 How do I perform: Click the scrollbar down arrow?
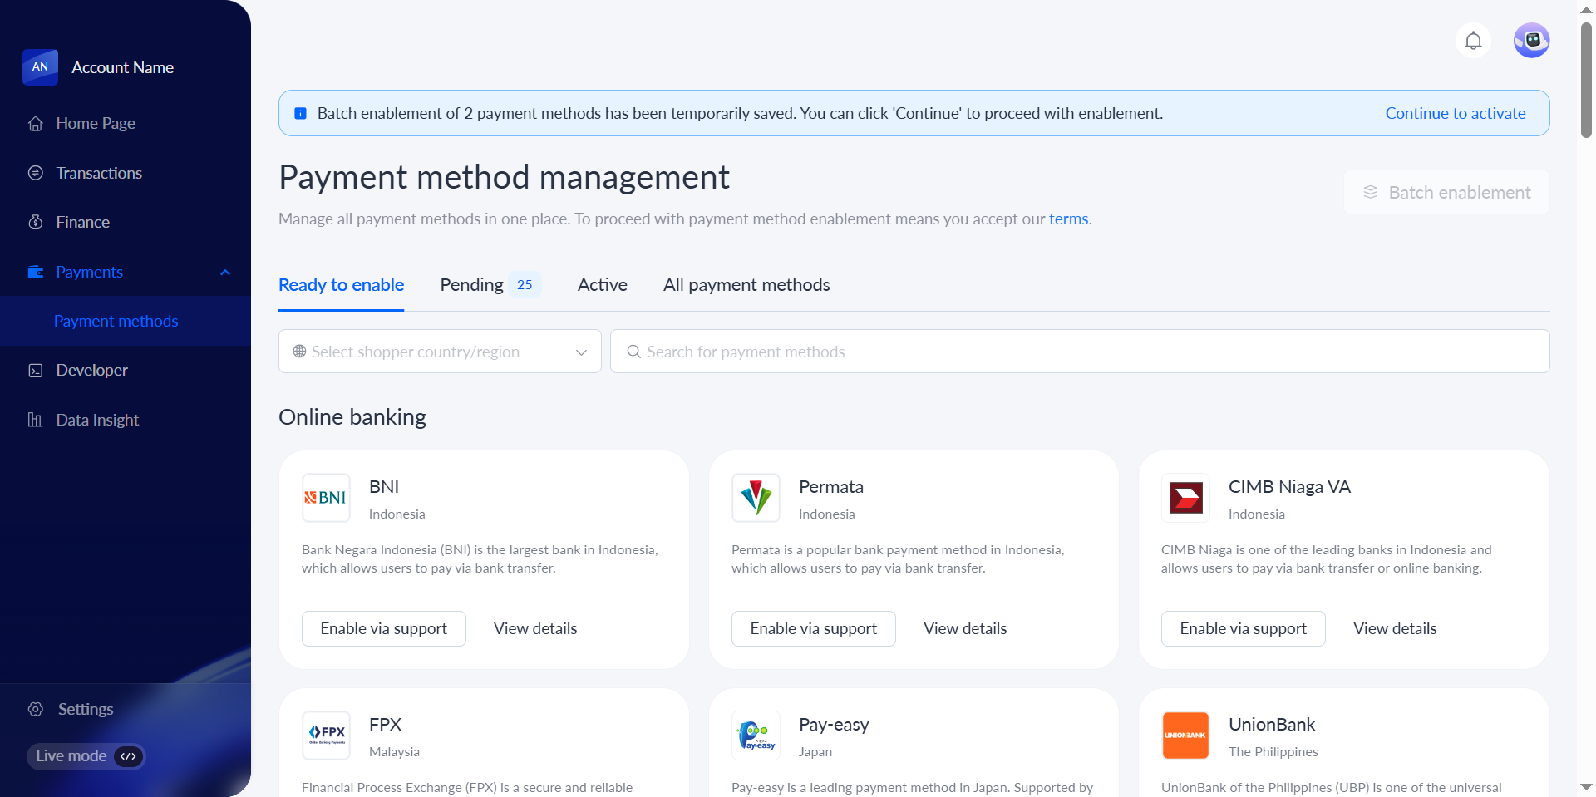pyautogui.click(x=1586, y=786)
